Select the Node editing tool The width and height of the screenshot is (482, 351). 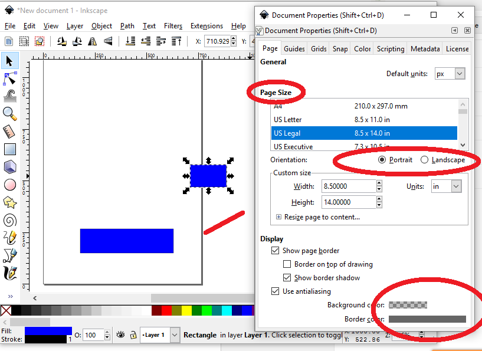pos(9,78)
